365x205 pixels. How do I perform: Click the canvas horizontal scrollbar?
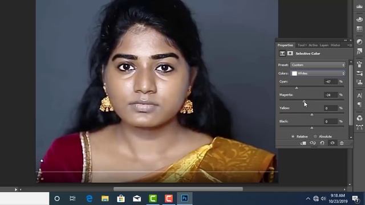coord(178,189)
